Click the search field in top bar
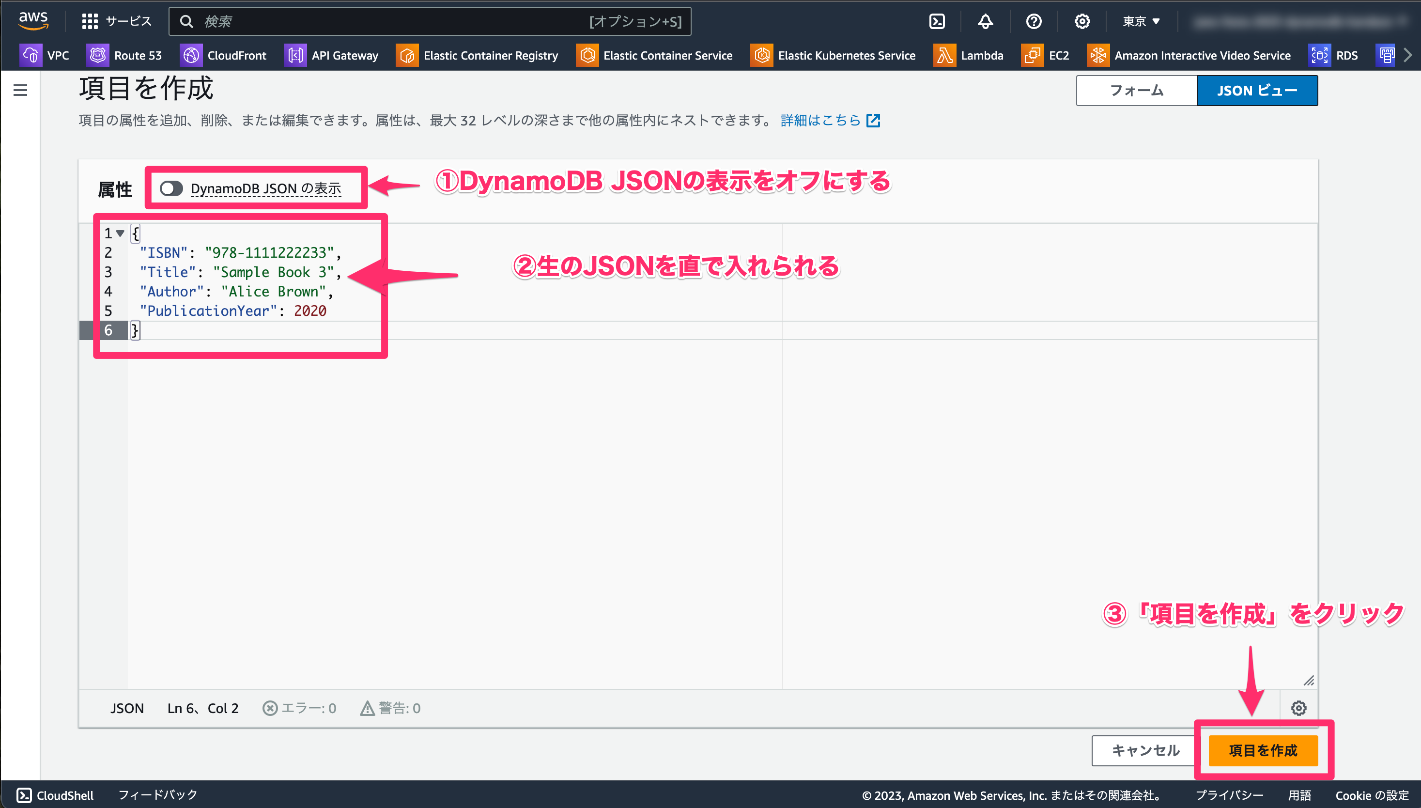Image resolution: width=1421 pixels, height=808 pixels. [x=430, y=22]
